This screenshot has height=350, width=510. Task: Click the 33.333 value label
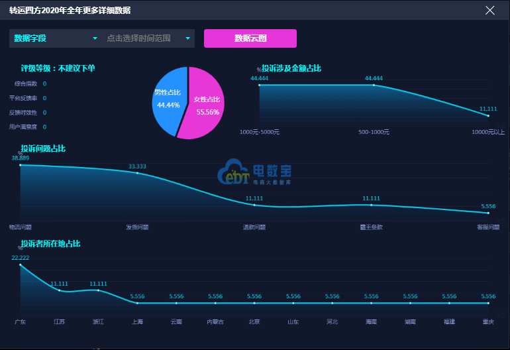[137, 166]
